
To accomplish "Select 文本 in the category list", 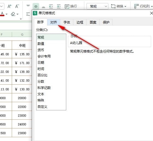I will (51, 94).
